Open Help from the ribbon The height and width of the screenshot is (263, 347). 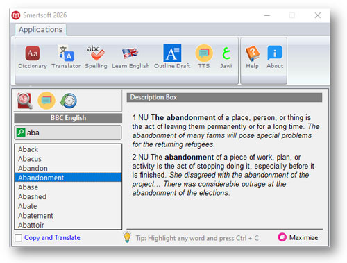click(x=252, y=57)
